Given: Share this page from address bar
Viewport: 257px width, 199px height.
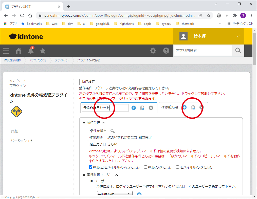Looking at the screenshot, I should 200,15.
